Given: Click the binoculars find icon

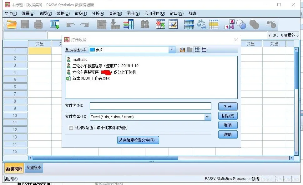Looking at the screenshot, I should [x=145, y=24].
